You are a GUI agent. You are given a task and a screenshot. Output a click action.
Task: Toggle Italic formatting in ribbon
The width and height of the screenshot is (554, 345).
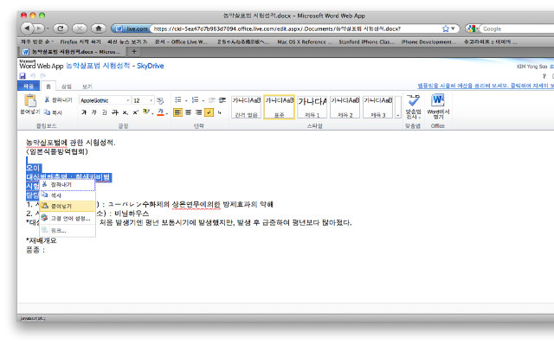(x=94, y=112)
